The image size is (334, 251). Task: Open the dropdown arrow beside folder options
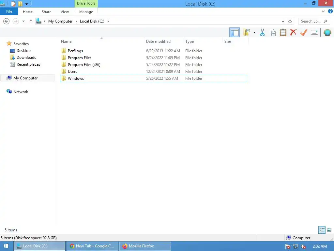click(x=254, y=32)
